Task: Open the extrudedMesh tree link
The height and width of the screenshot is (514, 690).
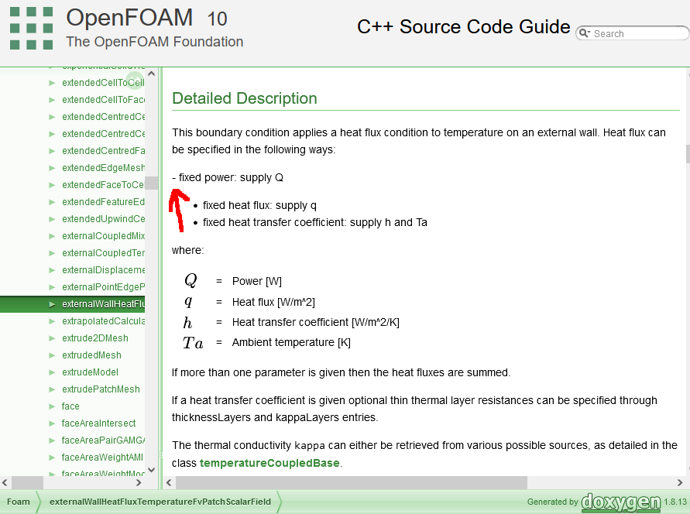Action: tap(91, 355)
